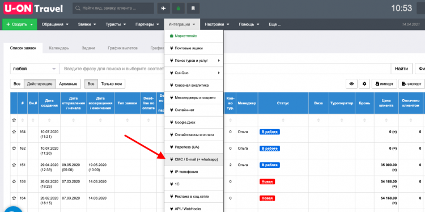The image size is (425, 212).
Task: Switch to Список заявок tab
Action: click(x=23, y=48)
